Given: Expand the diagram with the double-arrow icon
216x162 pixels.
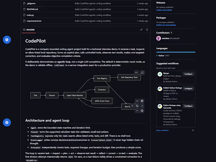Looking at the screenshot, I should [x=136, y=73].
